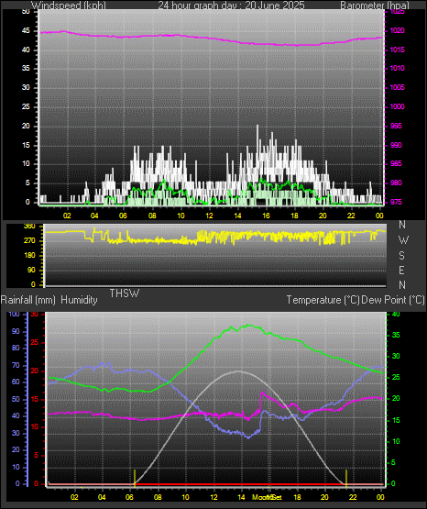Click the 'Dew Point (°C)' label

pos(393,300)
